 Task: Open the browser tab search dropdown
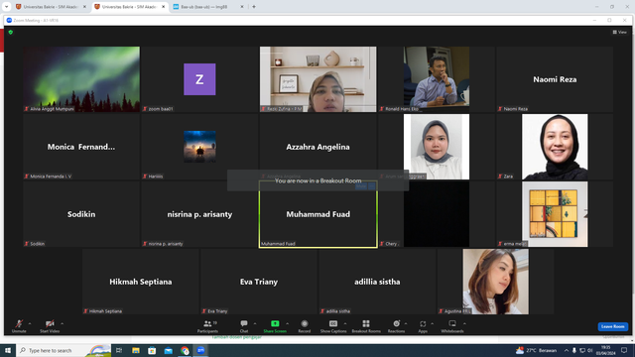point(7,7)
